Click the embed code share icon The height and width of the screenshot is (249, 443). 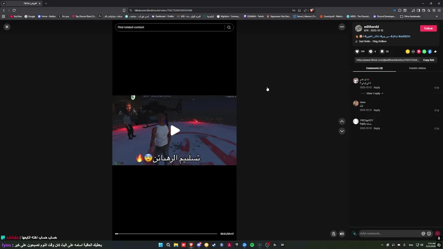coord(413,52)
